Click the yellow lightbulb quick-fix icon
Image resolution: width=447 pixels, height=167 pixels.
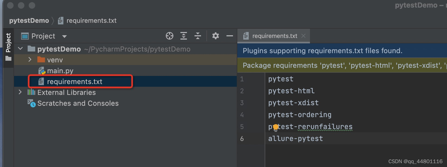coord(276,127)
